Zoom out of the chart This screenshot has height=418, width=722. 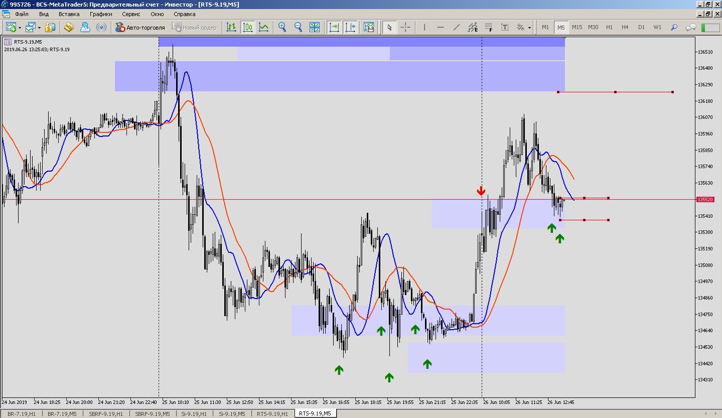click(299, 27)
